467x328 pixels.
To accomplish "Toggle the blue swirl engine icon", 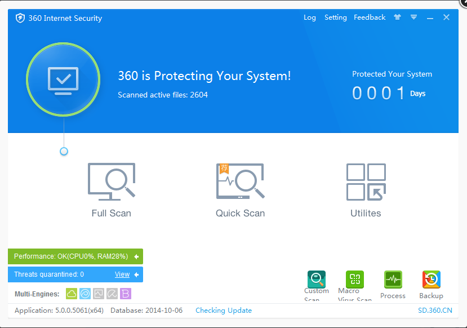I will [x=85, y=294].
